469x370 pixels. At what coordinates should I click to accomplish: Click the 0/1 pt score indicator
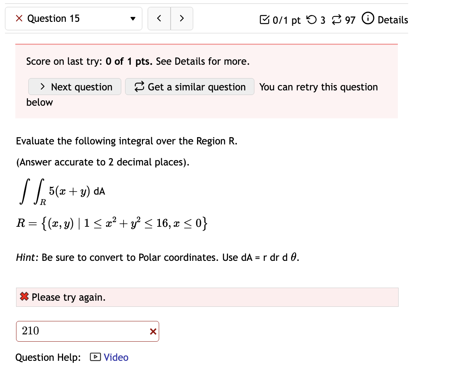279,20
